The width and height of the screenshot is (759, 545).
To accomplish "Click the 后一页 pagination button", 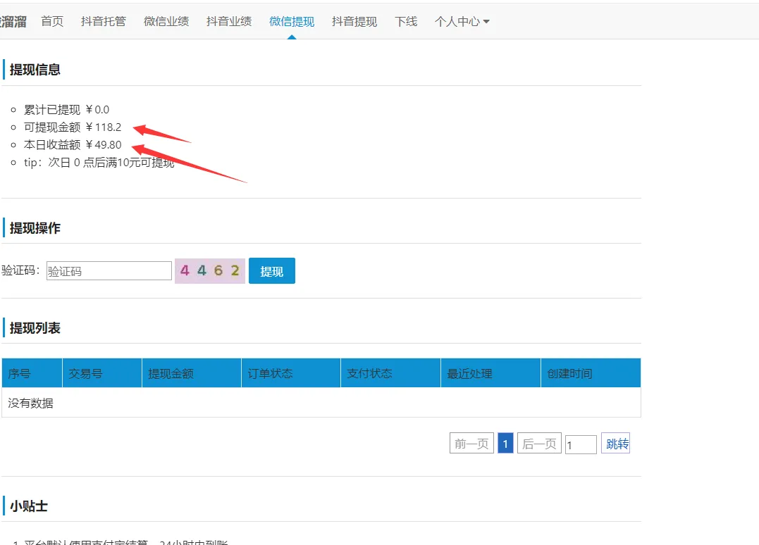I will 539,444.
